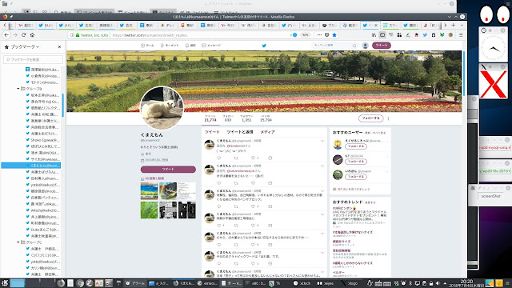This screenshot has height=288, width=512.
Task: Open the library icon in Firefox toolbar
Action: [x=374, y=35]
